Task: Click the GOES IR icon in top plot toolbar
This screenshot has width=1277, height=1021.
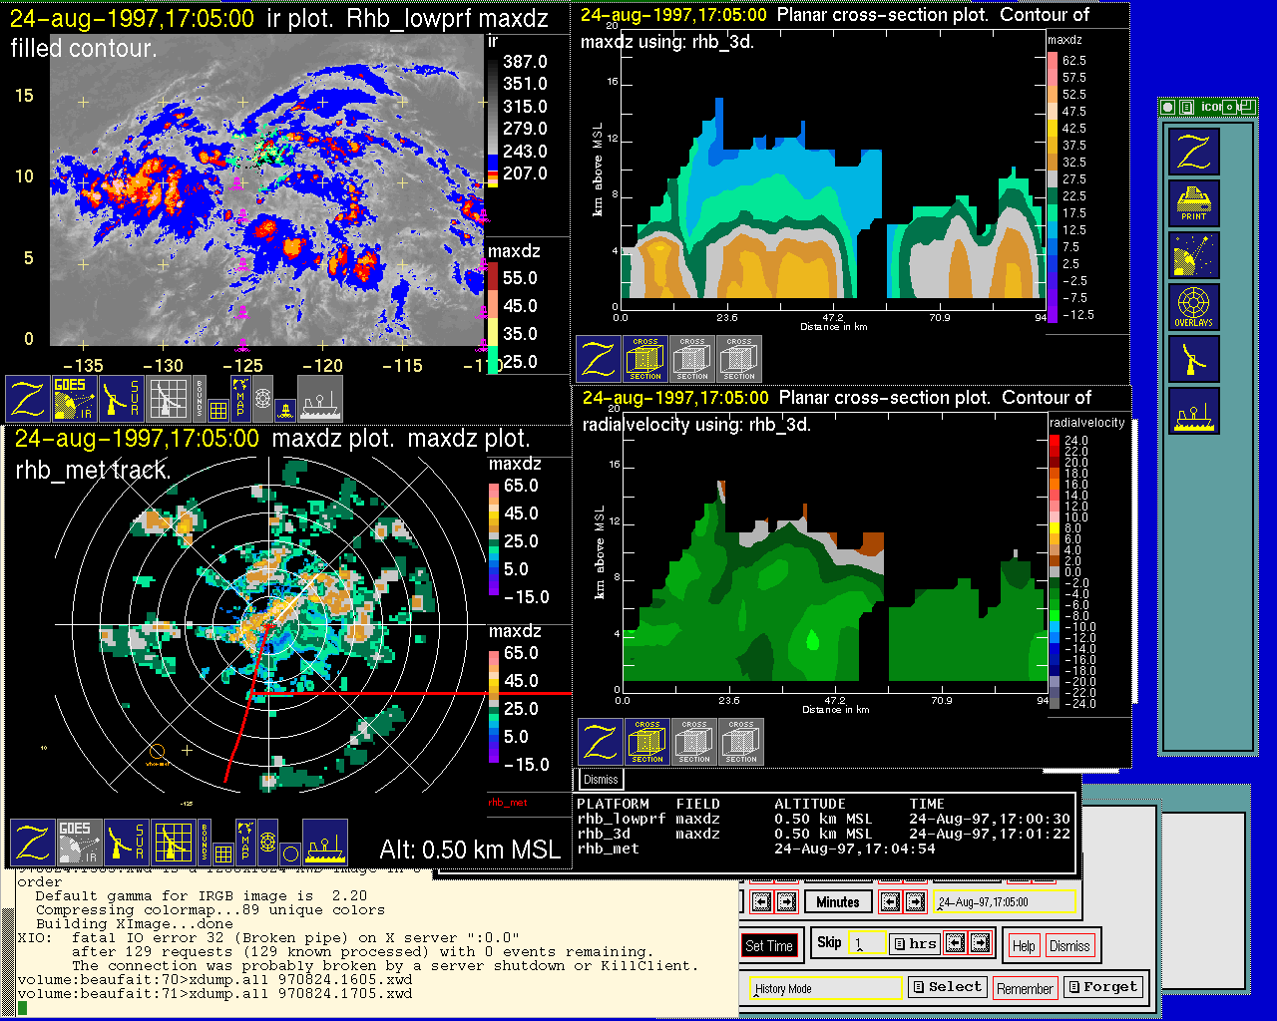Action: pyautogui.click(x=75, y=398)
